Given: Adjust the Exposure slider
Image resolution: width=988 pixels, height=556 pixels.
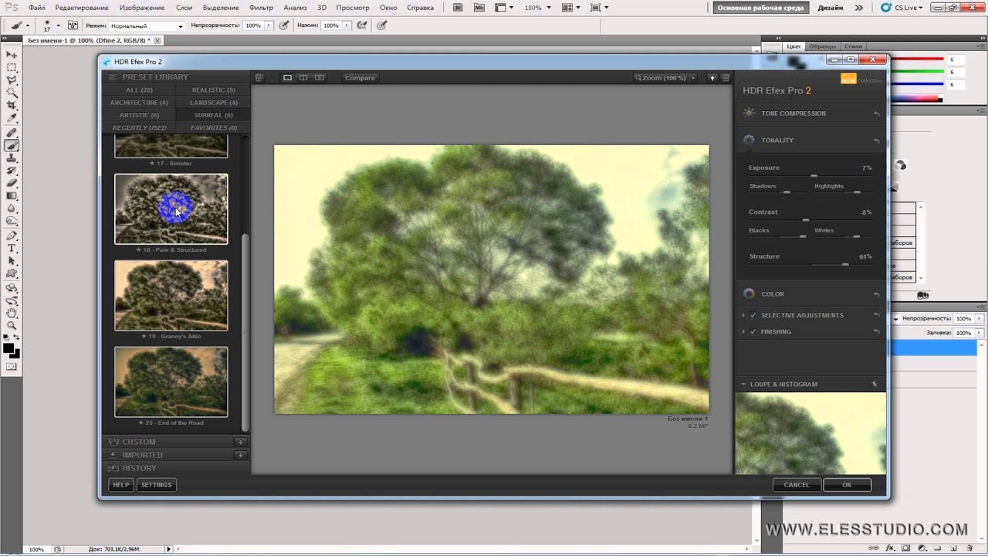Looking at the screenshot, I should point(814,176).
